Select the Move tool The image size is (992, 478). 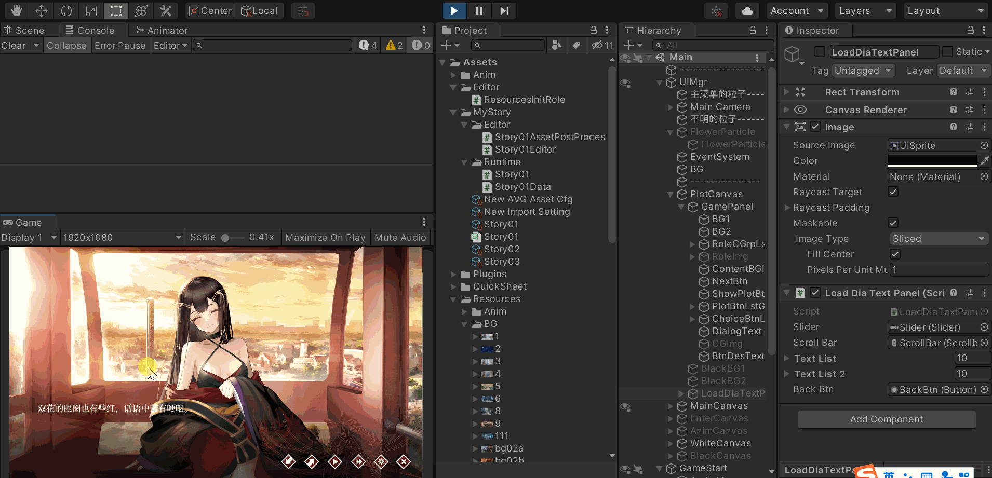pos(42,10)
